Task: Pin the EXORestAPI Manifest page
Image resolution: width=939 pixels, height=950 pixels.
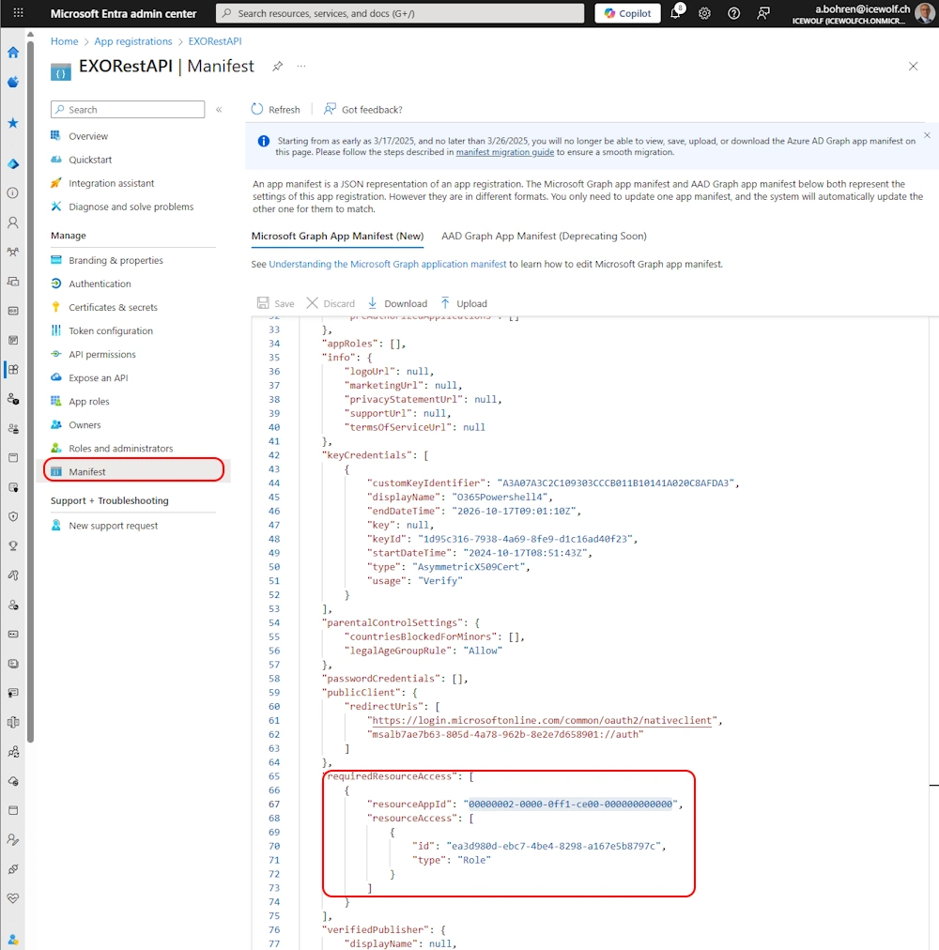Action: point(277,67)
